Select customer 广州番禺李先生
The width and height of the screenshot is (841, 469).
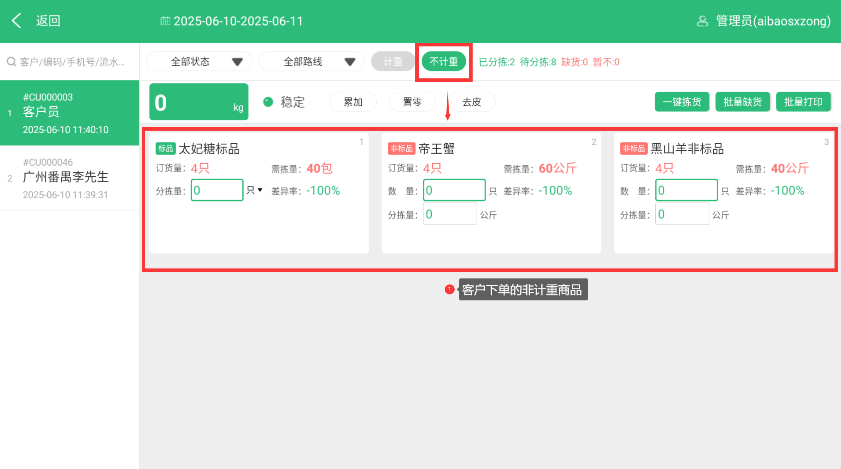tap(69, 178)
